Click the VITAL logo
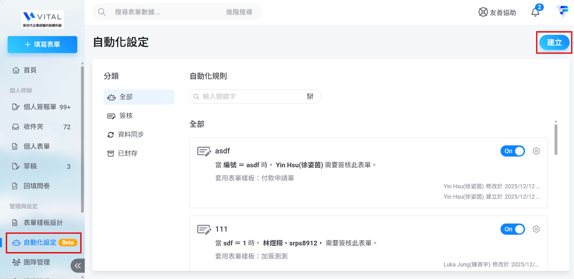Screen dimensions: 574x279 42,19
